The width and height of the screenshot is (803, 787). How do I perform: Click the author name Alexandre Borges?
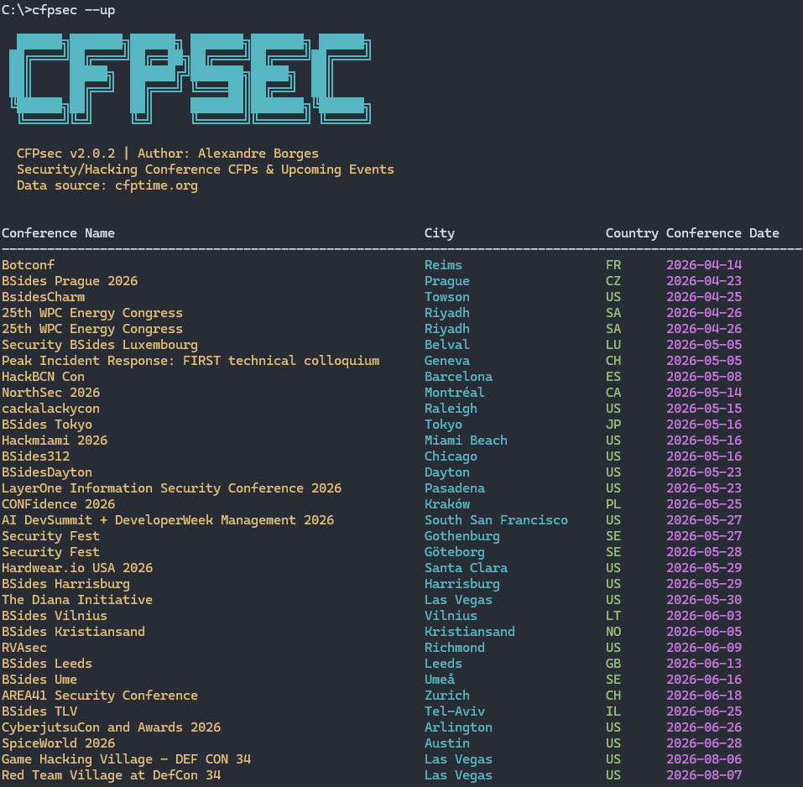(263, 154)
